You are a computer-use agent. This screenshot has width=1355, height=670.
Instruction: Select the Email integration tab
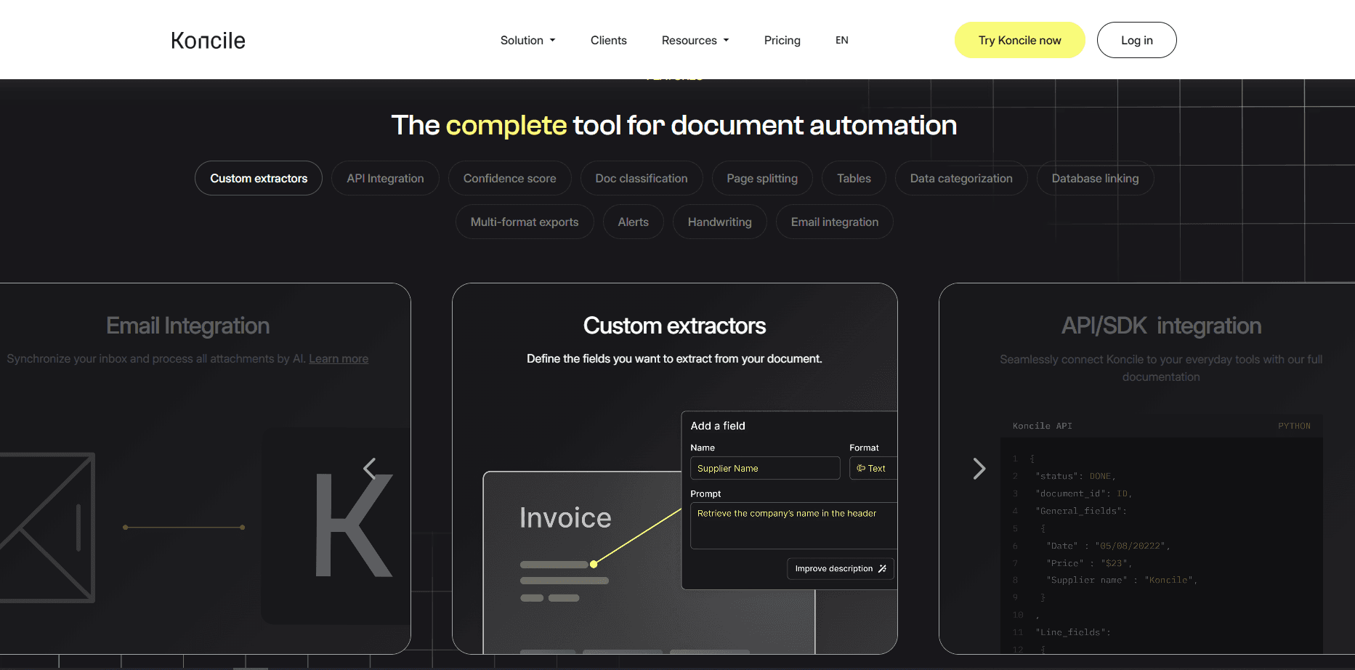coord(835,222)
